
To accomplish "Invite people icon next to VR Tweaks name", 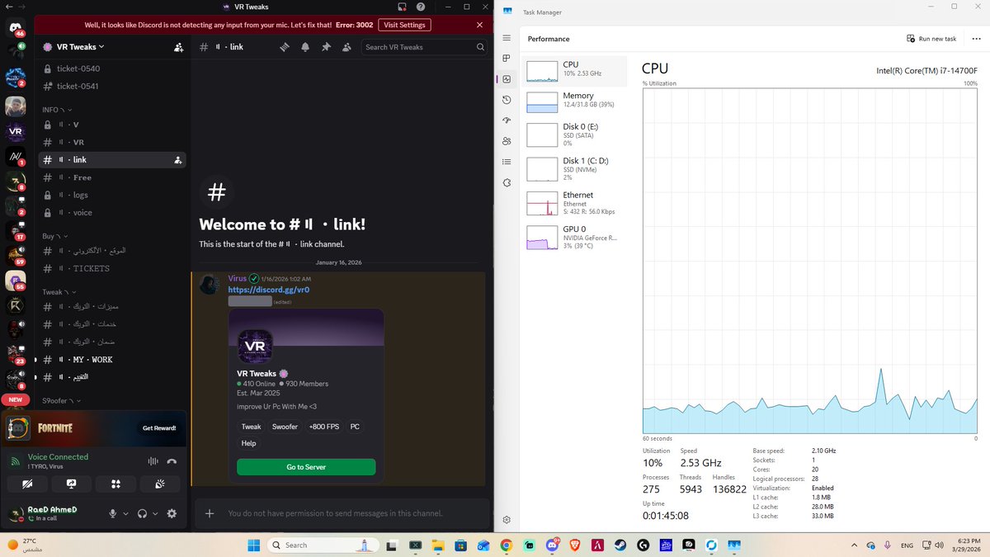I will point(178,47).
